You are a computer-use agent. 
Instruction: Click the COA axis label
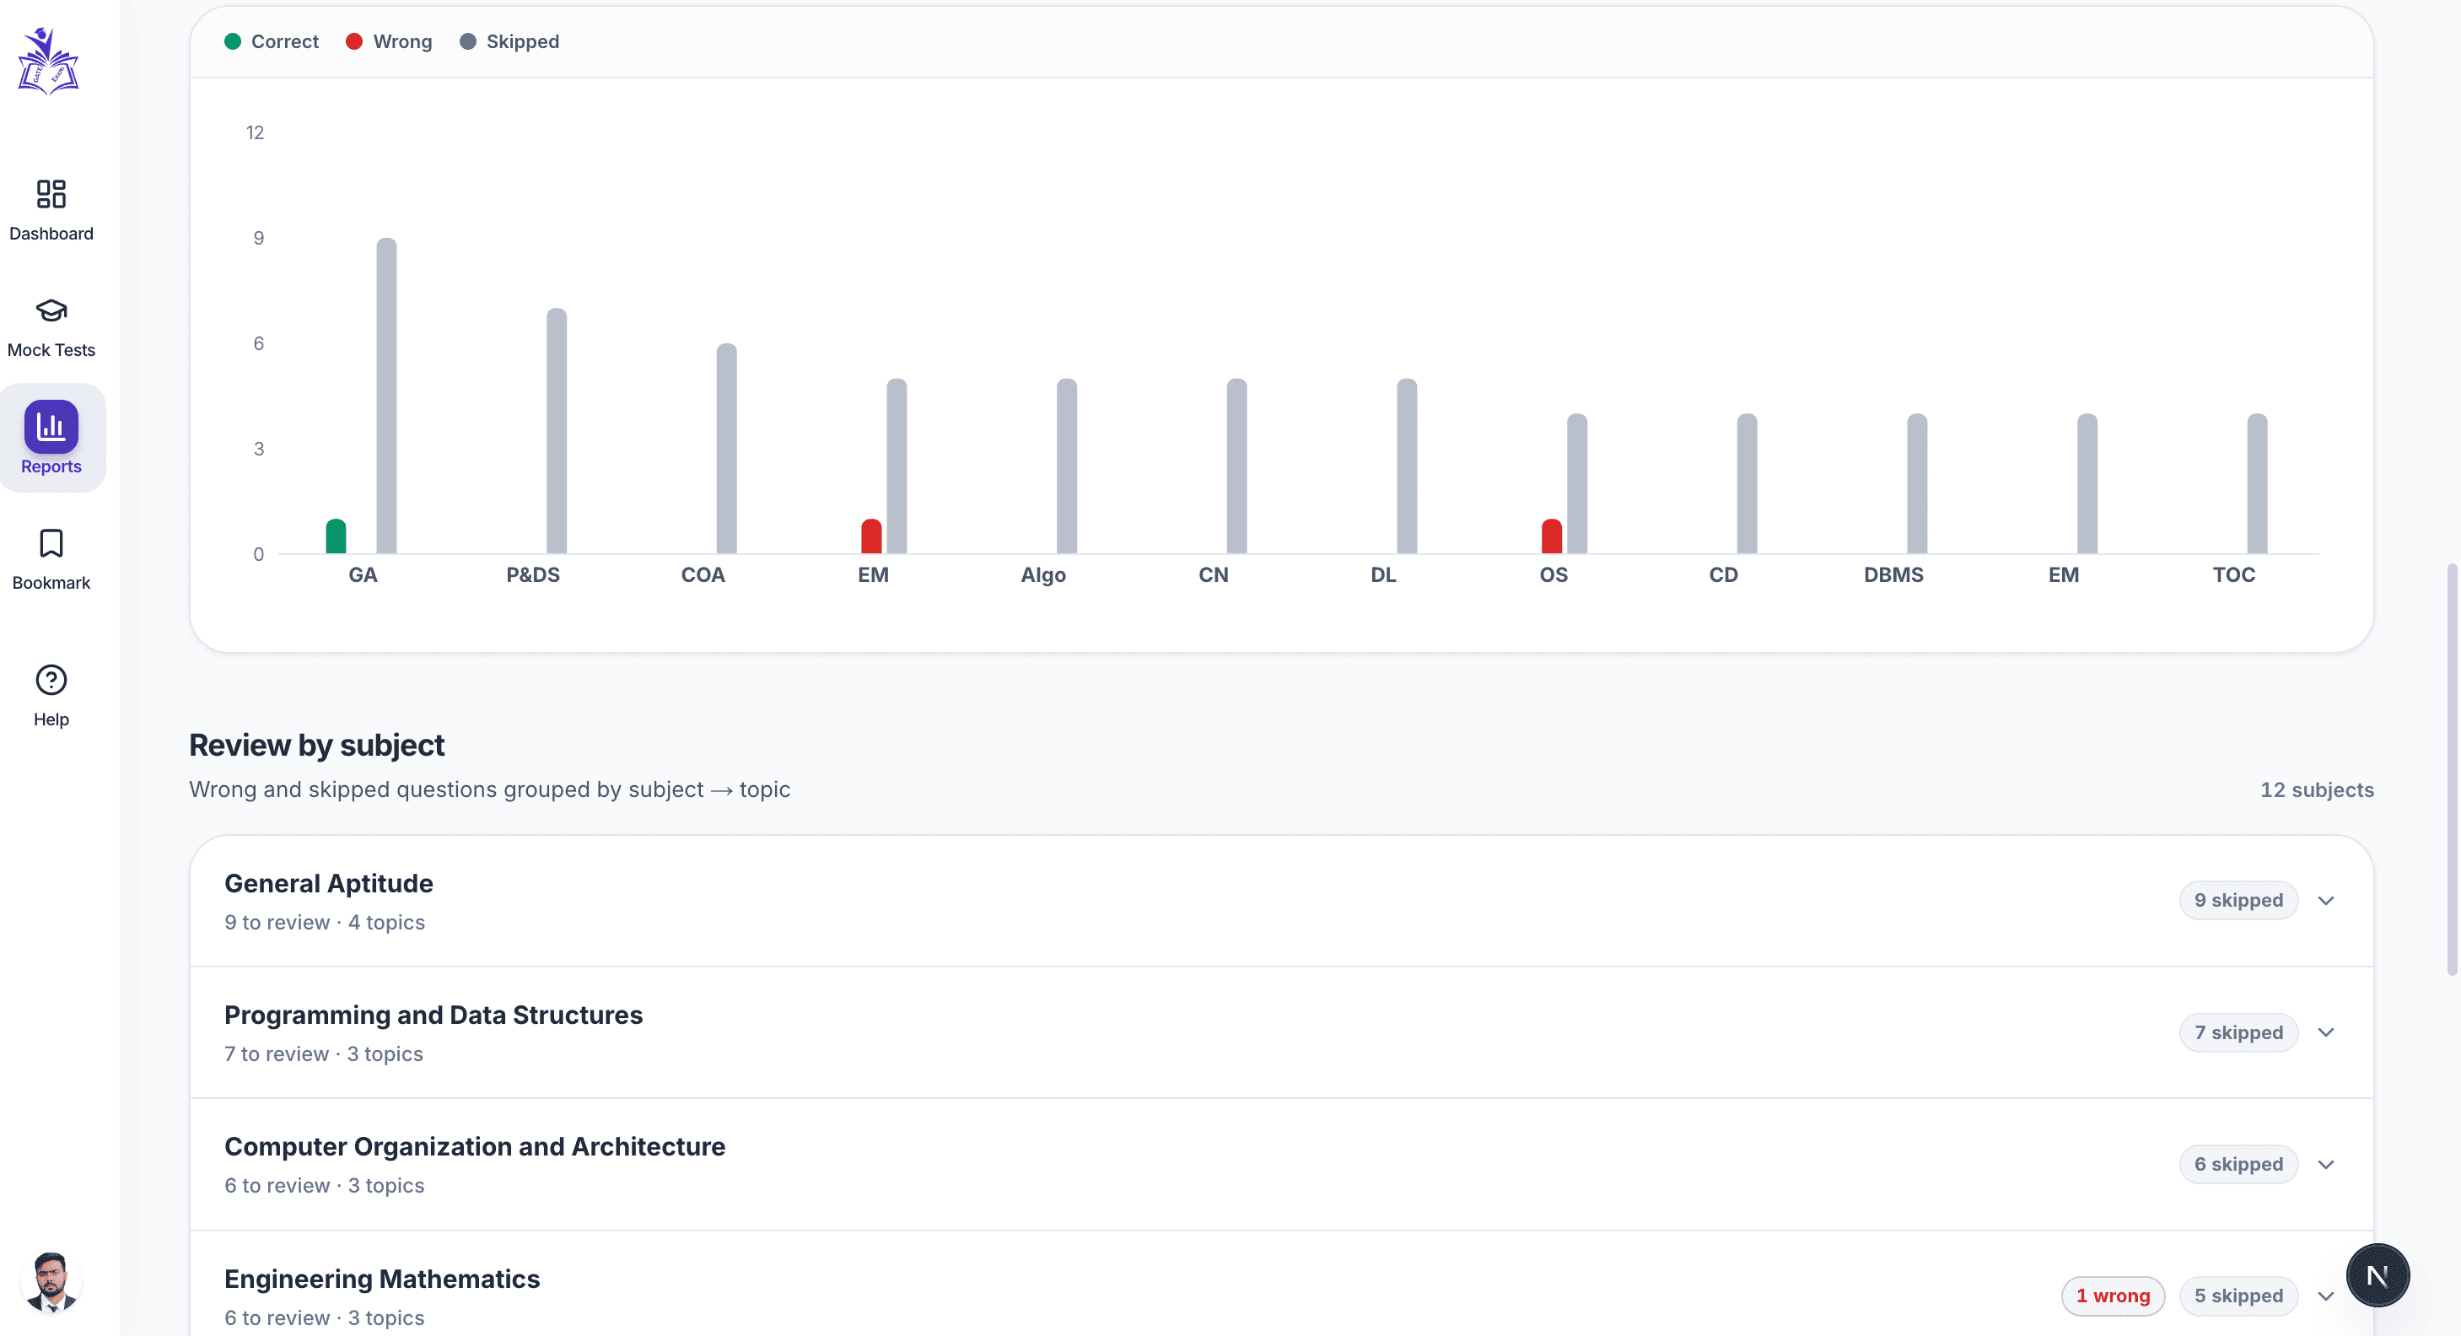(703, 574)
